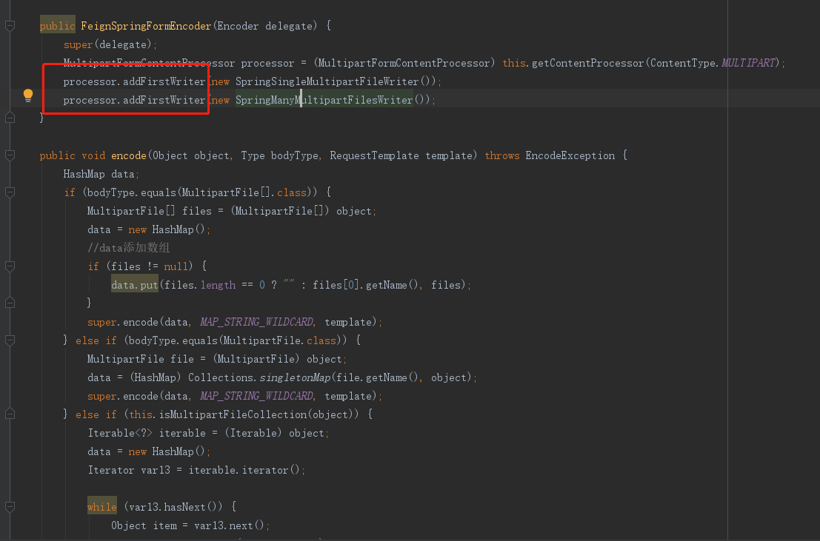Collapse the singletonMap else-if branch fold arrow
The height and width of the screenshot is (541, 820).
(8, 340)
